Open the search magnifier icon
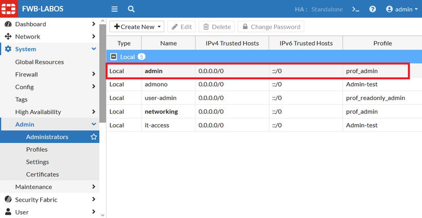 point(131,9)
